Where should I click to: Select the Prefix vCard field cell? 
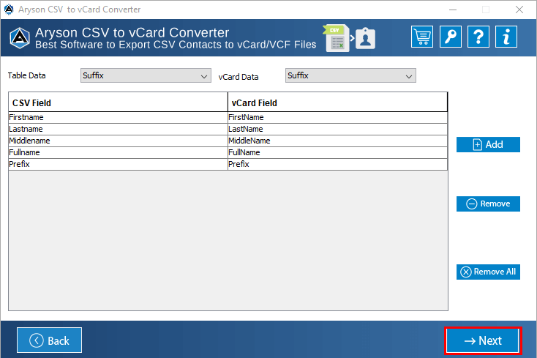click(338, 164)
